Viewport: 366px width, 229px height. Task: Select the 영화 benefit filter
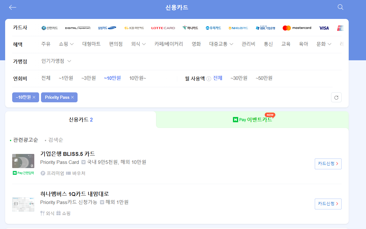coord(196,44)
